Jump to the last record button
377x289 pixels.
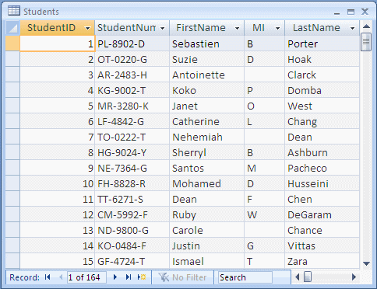point(129,277)
